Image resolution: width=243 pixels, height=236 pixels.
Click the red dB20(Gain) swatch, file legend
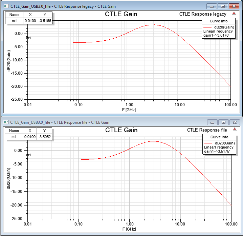pos(208,143)
